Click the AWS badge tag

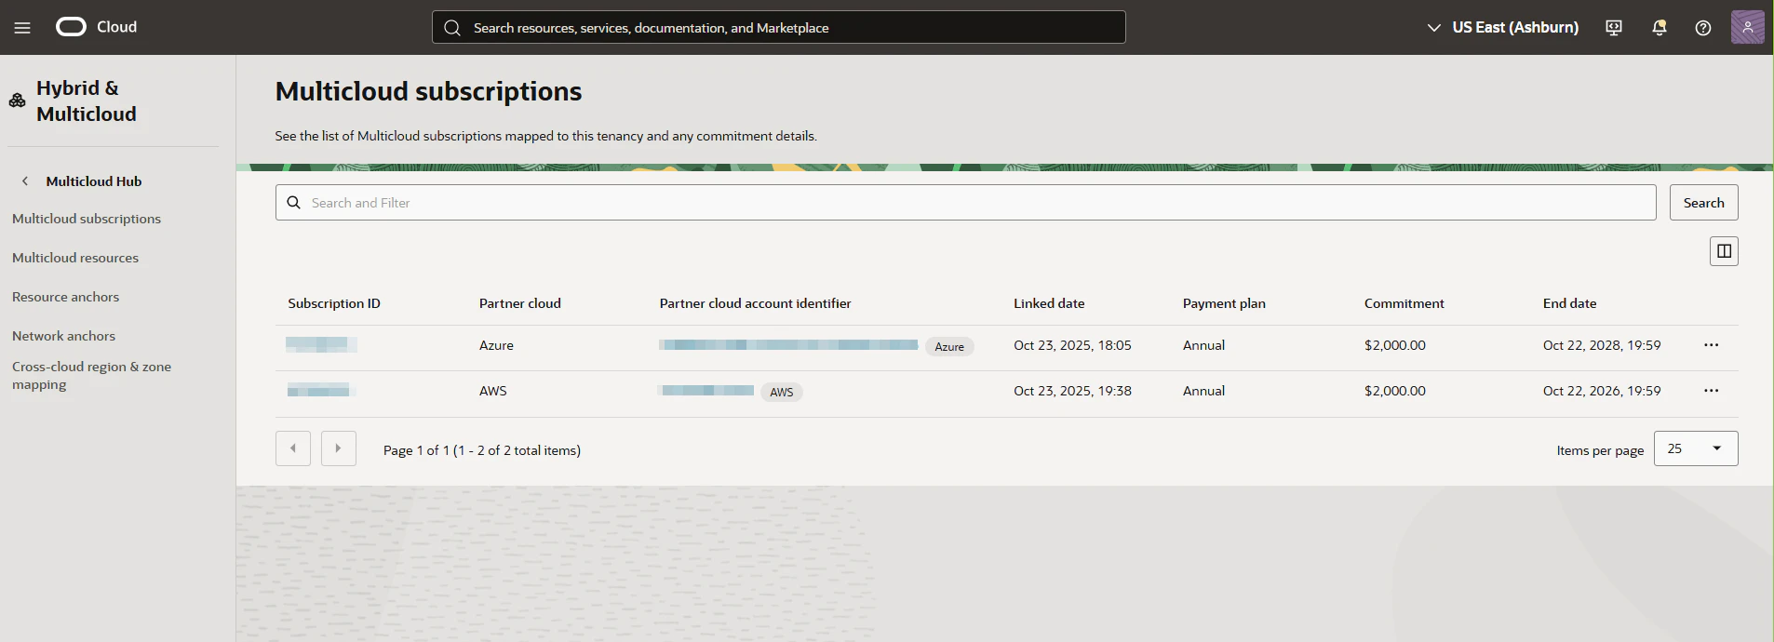pos(782,392)
